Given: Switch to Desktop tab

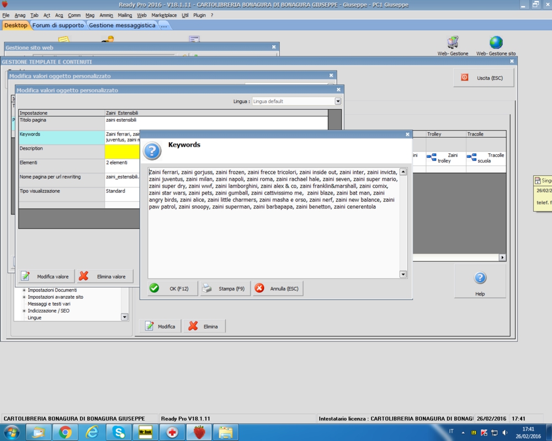Looking at the screenshot, I should [x=16, y=25].
